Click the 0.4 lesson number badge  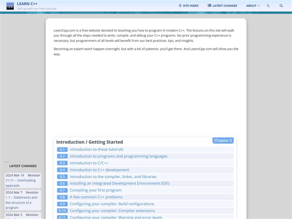62,170
